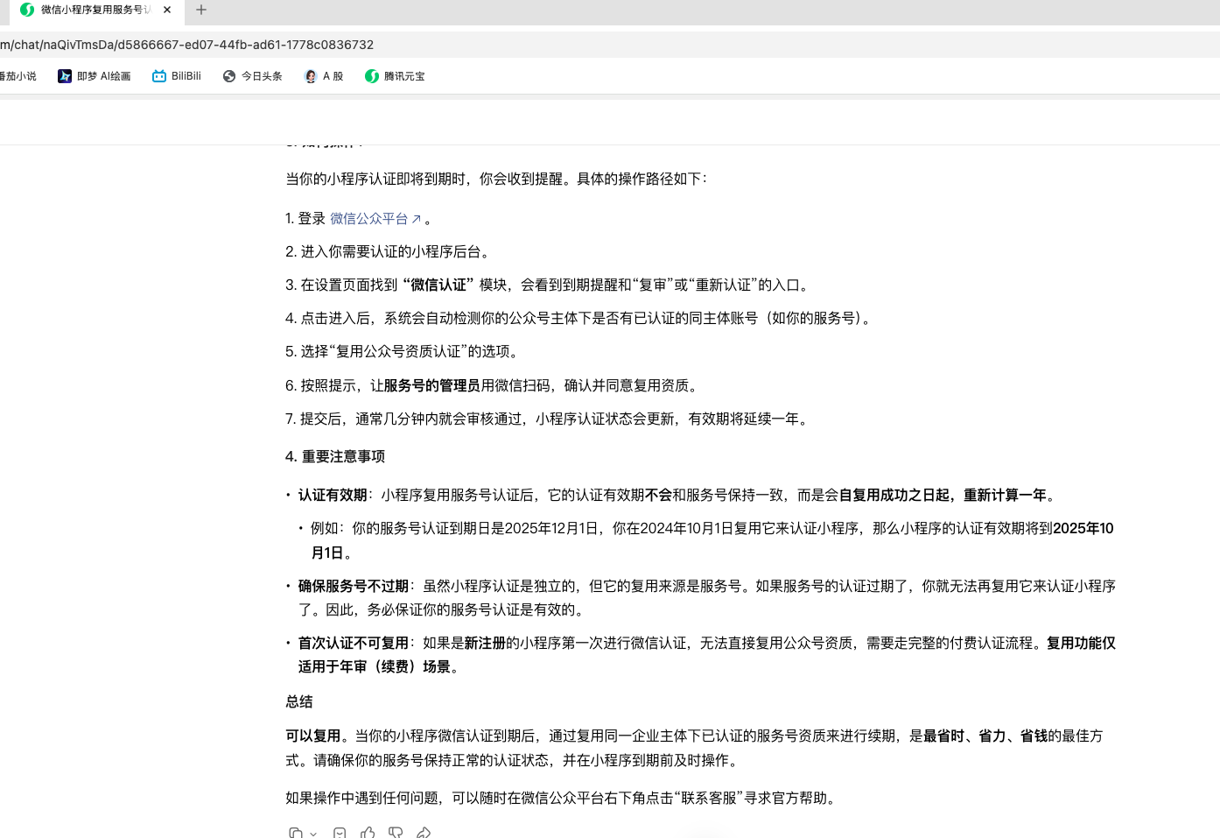Follow the 微信公众平台 link in step 1

pyautogui.click(x=375, y=219)
